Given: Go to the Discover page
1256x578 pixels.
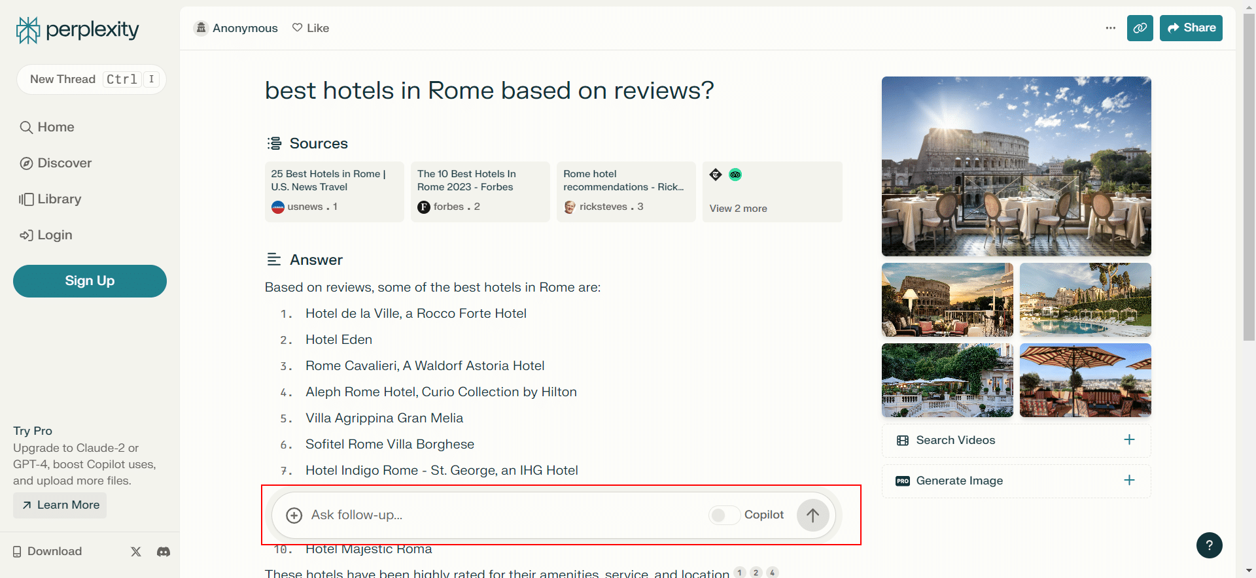Looking at the screenshot, I should (x=56, y=163).
